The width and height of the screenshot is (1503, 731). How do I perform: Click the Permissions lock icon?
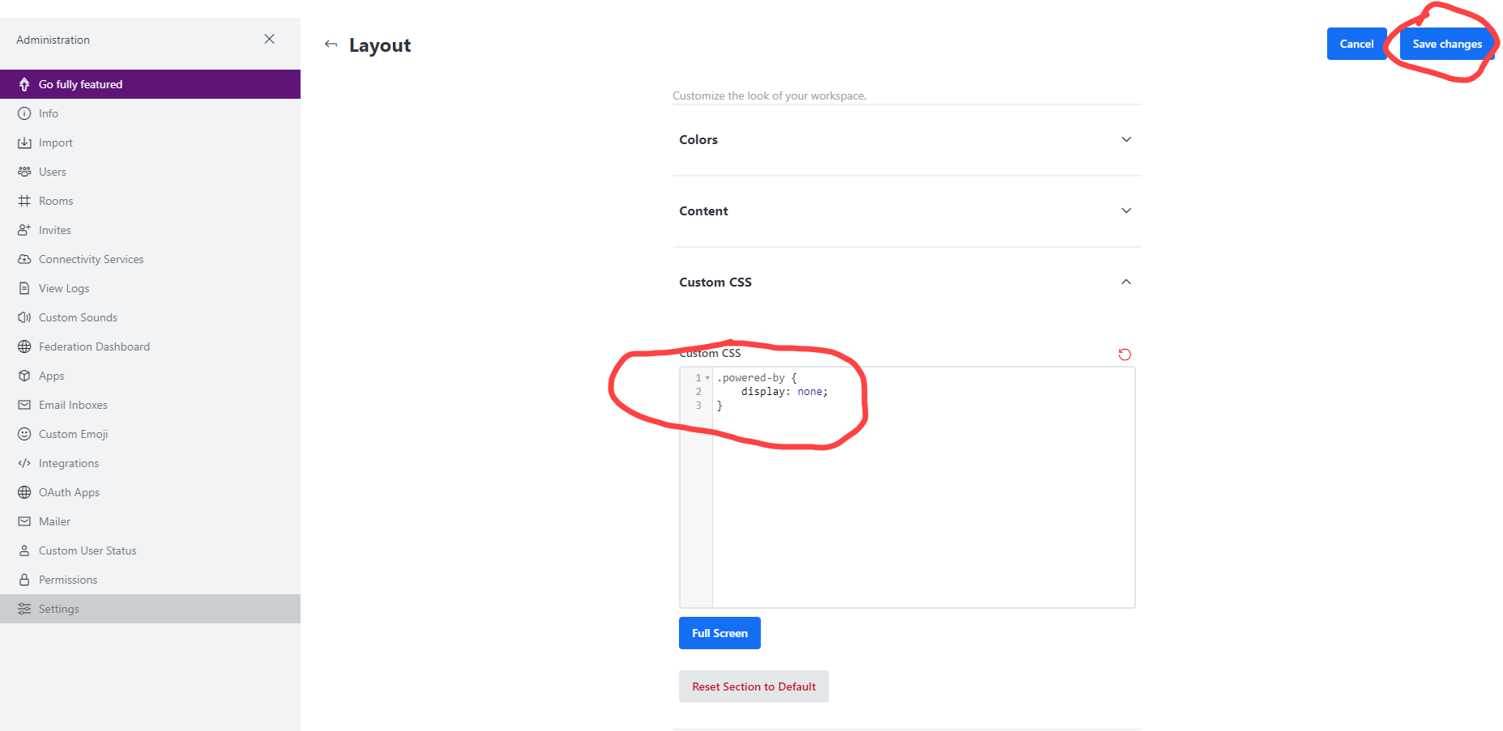tap(24, 580)
